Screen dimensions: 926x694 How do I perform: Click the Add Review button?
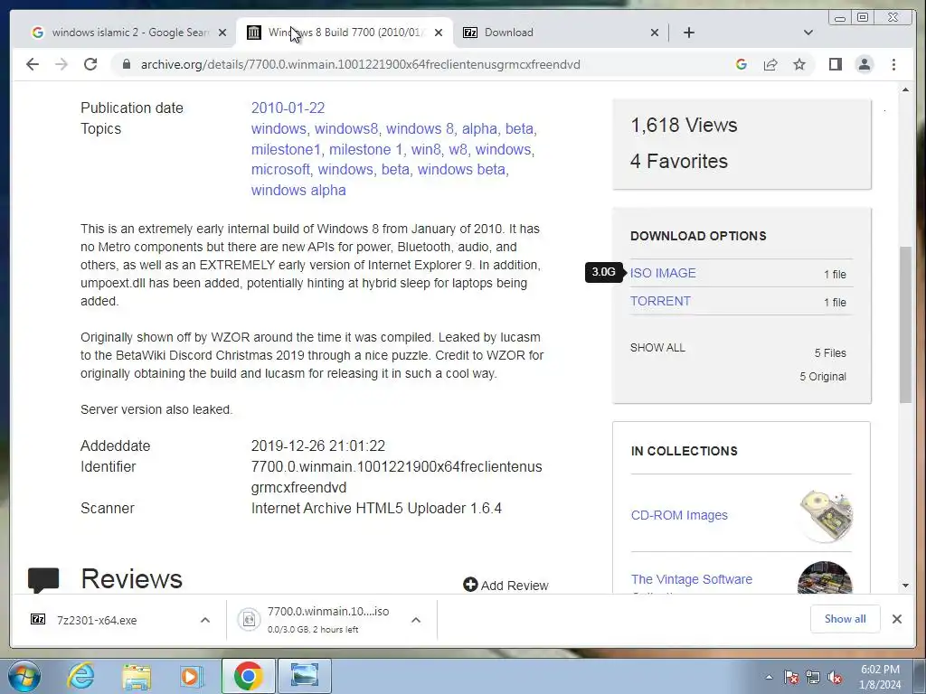pyautogui.click(x=506, y=585)
